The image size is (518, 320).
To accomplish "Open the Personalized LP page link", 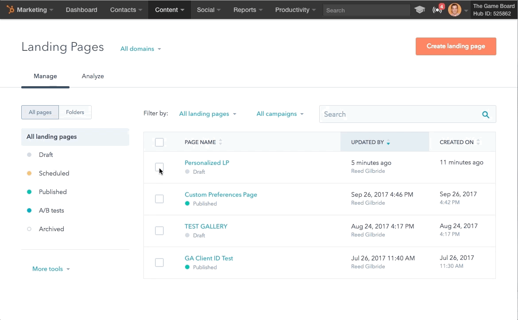I will tap(207, 163).
